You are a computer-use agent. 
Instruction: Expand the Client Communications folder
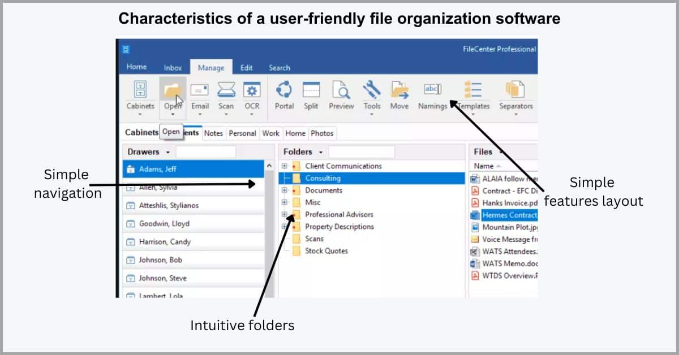coord(285,166)
